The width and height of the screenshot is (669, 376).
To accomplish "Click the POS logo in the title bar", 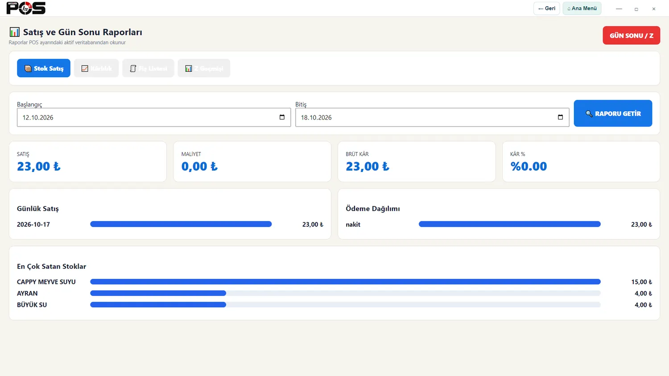I will coord(26,8).
